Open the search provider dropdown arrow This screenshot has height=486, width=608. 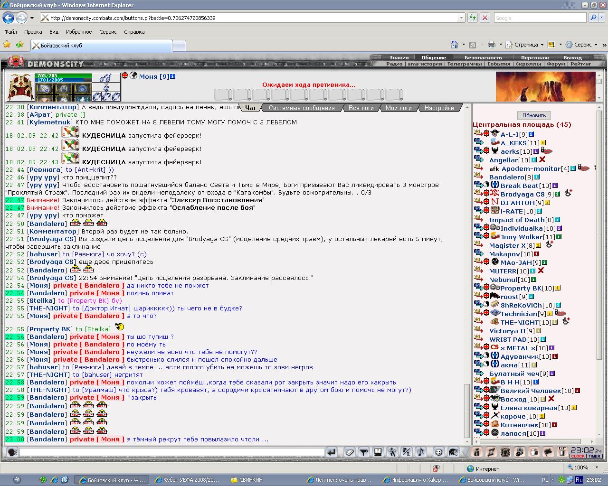[602, 18]
